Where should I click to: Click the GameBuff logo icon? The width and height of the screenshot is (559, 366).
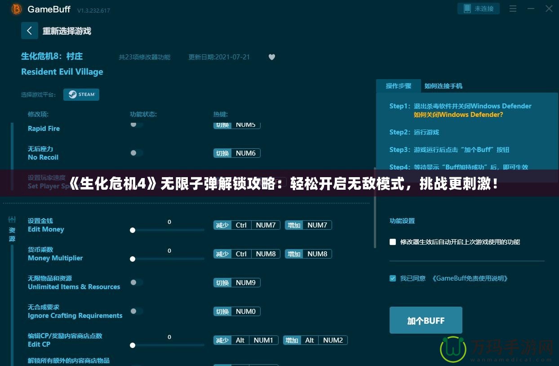(17, 9)
